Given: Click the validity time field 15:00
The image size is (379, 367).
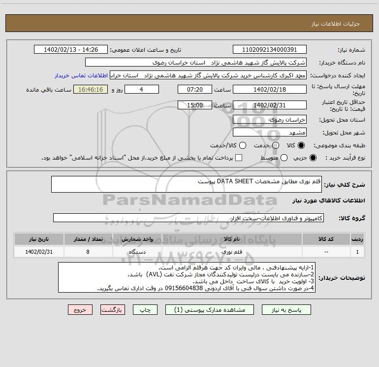Looking at the screenshot, I should 195,105.
